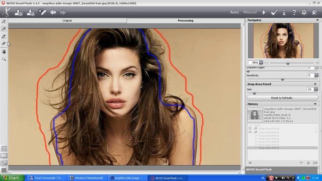Adjust the pencil Size slider

pyautogui.click(x=254, y=94)
